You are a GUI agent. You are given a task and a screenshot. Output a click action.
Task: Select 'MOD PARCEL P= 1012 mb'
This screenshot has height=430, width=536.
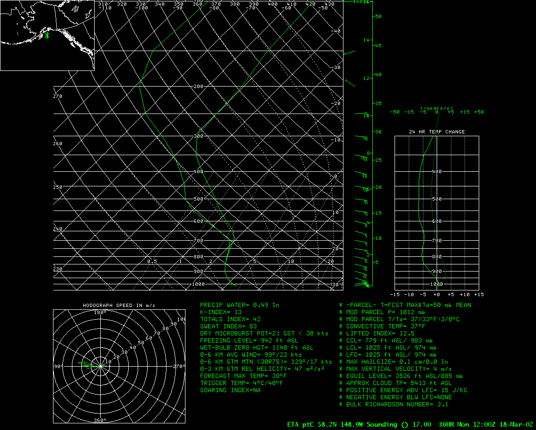coord(382,312)
